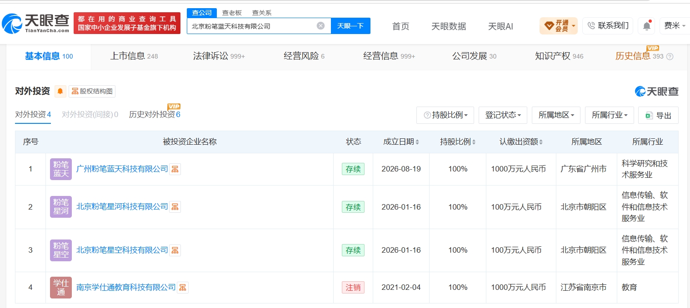Screen dimensions: 690x308
Task: Click the 粉笔星河 company logo tile
Action: (61, 207)
